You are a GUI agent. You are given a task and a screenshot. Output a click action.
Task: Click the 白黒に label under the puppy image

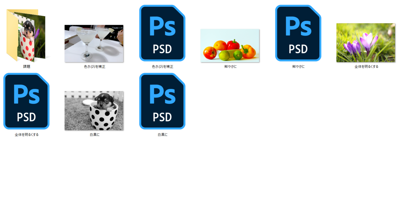(94, 134)
